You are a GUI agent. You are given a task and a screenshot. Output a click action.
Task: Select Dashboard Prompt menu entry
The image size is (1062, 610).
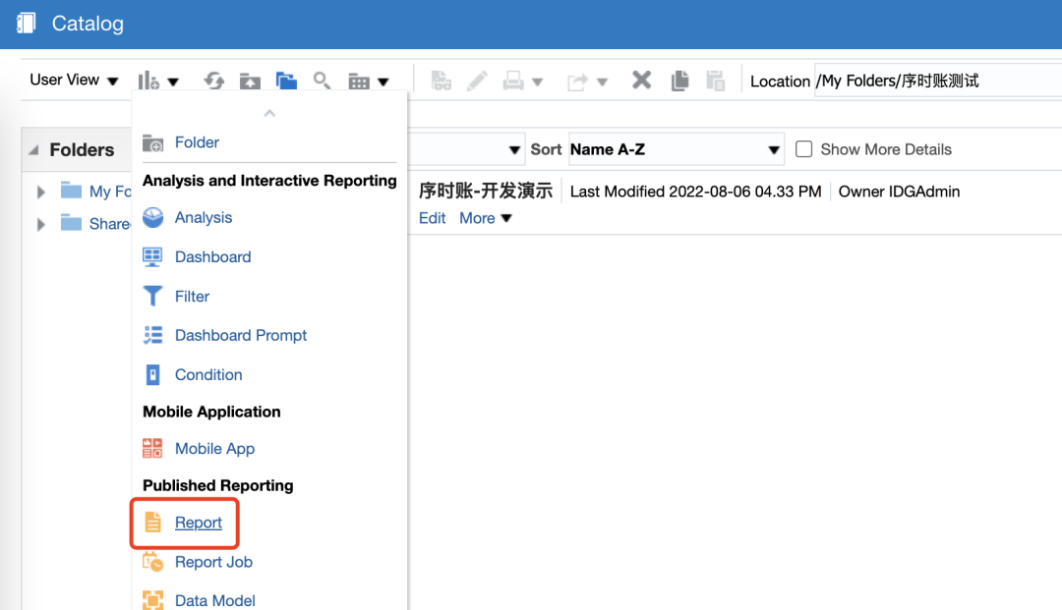point(241,335)
